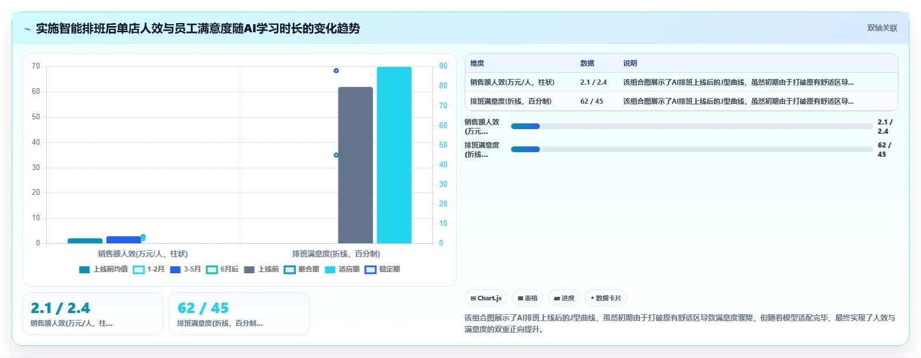921x358 pixels.
Task: Click the left axis value 70
Action: coord(36,66)
